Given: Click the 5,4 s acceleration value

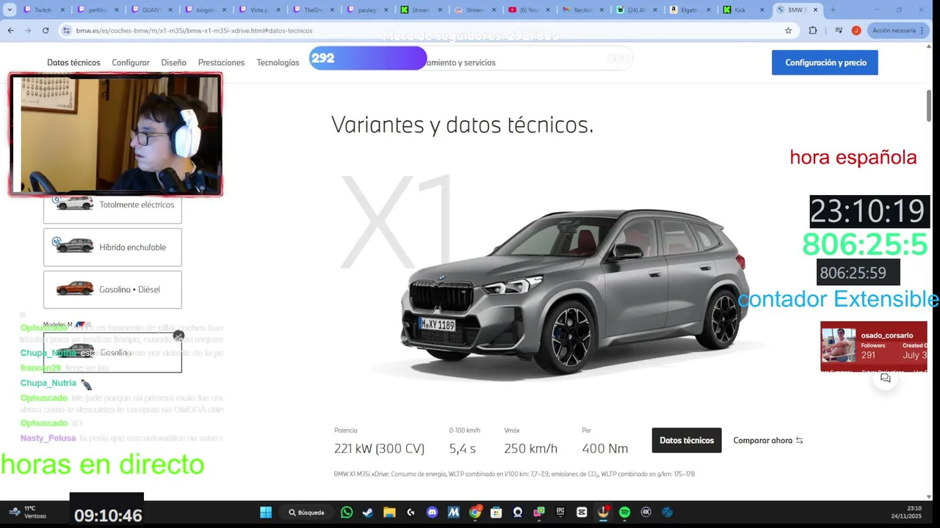Looking at the screenshot, I should [x=463, y=448].
